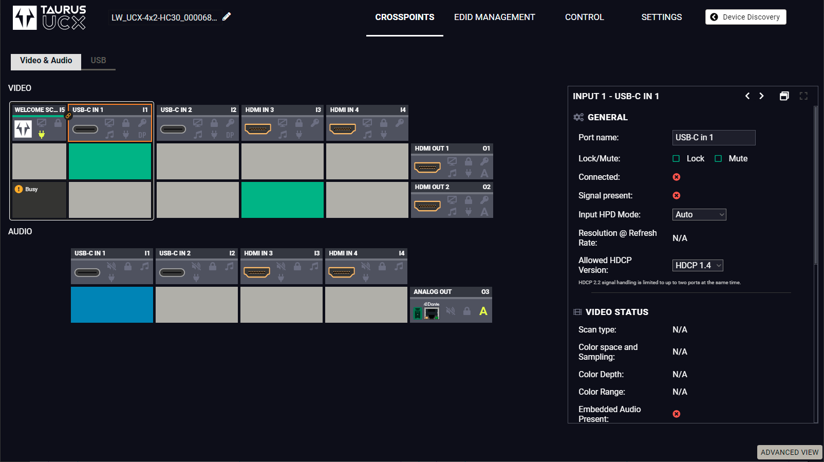Open the CROSSPOINTS tab
This screenshot has height=462, width=824.
(x=405, y=17)
